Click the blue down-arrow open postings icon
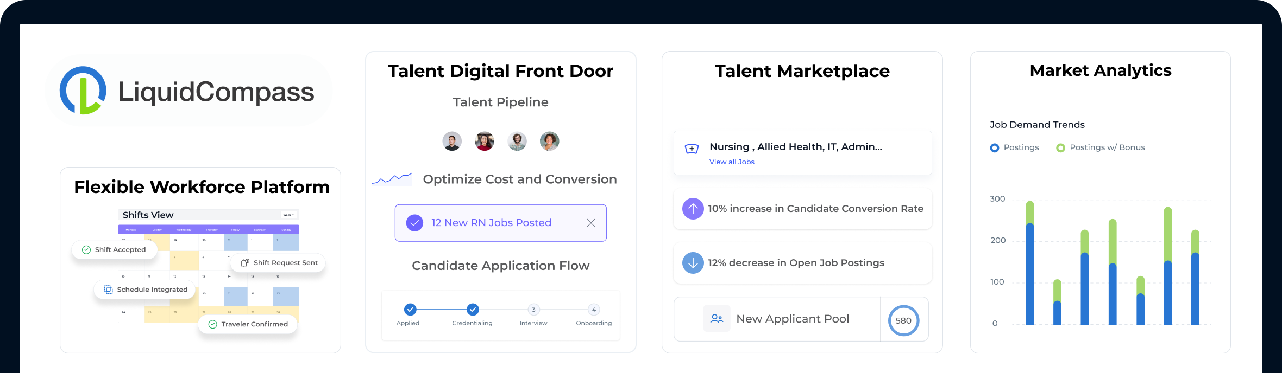Image resolution: width=1282 pixels, height=373 pixels. [x=693, y=263]
